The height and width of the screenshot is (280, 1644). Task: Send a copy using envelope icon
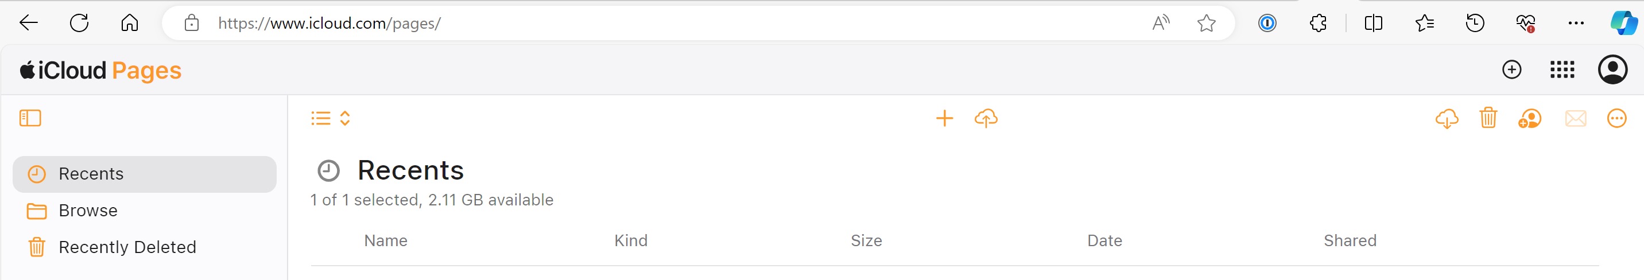click(1575, 118)
